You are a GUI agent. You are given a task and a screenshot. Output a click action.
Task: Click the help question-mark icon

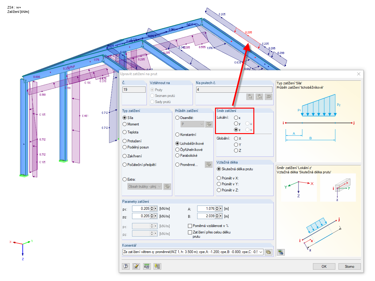click(126, 266)
